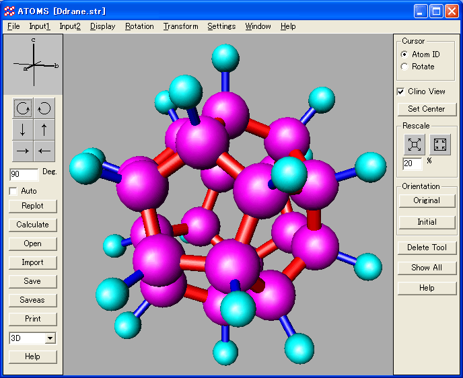The image size is (463, 378).
Task: Open the Display menu
Action: [102, 26]
